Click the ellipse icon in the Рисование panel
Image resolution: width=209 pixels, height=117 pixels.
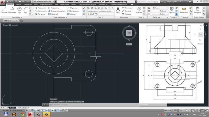click(30, 11)
